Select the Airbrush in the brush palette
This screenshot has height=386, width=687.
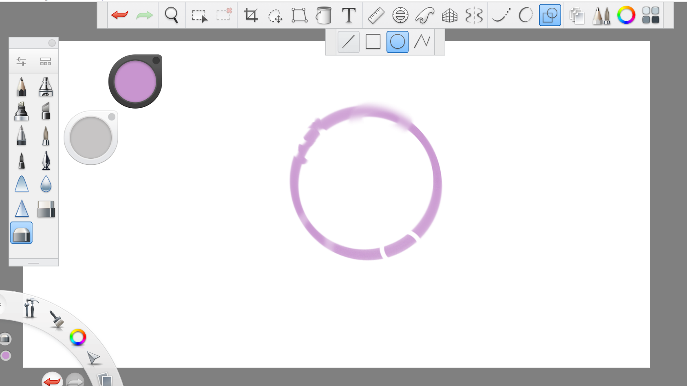tap(46, 87)
